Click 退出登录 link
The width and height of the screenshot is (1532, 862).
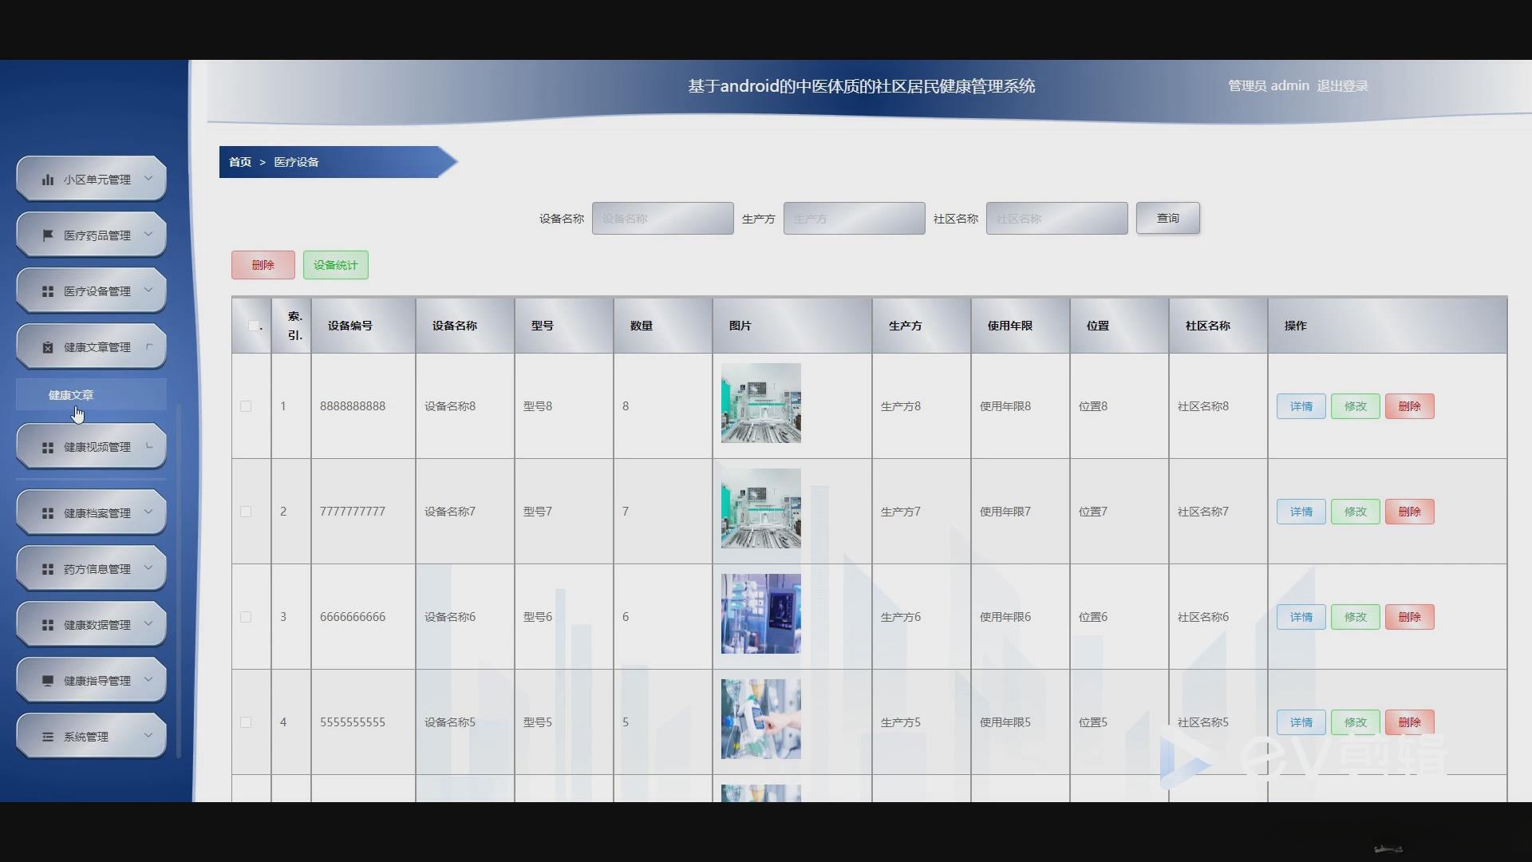[x=1342, y=85]
